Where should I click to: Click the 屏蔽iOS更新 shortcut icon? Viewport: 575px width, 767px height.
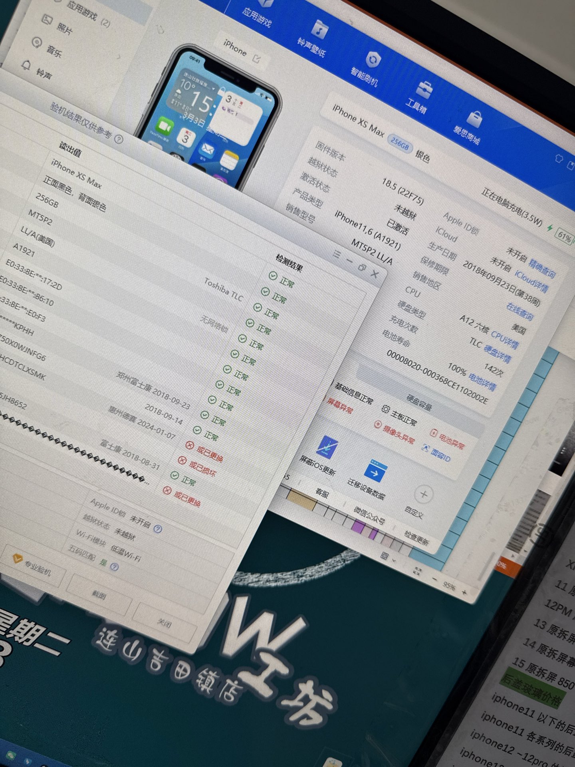(327, 446)
